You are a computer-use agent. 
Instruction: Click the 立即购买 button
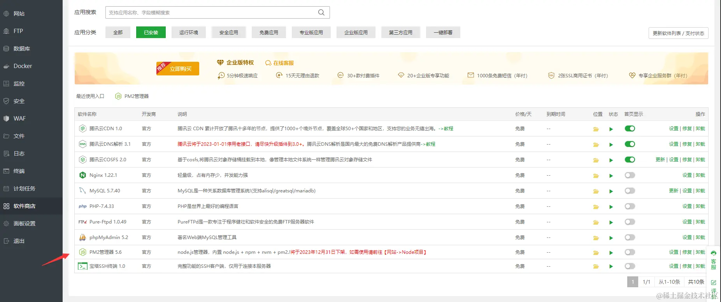pyautogui.click(x=178, y=68)
